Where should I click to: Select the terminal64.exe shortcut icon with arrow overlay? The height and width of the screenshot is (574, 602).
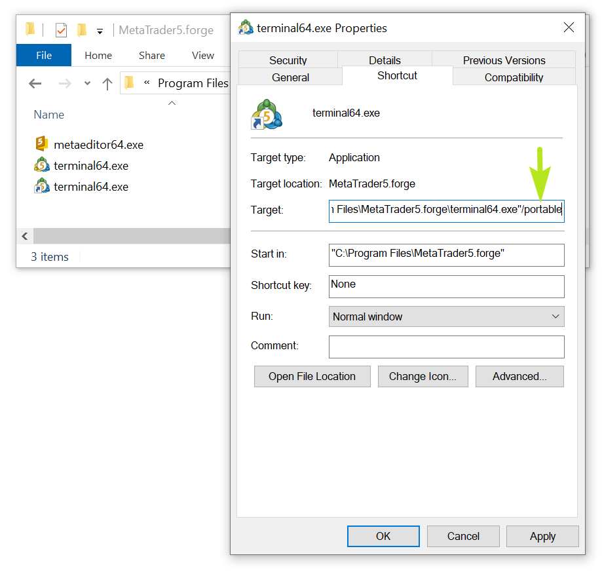click(x=41, y=186)
